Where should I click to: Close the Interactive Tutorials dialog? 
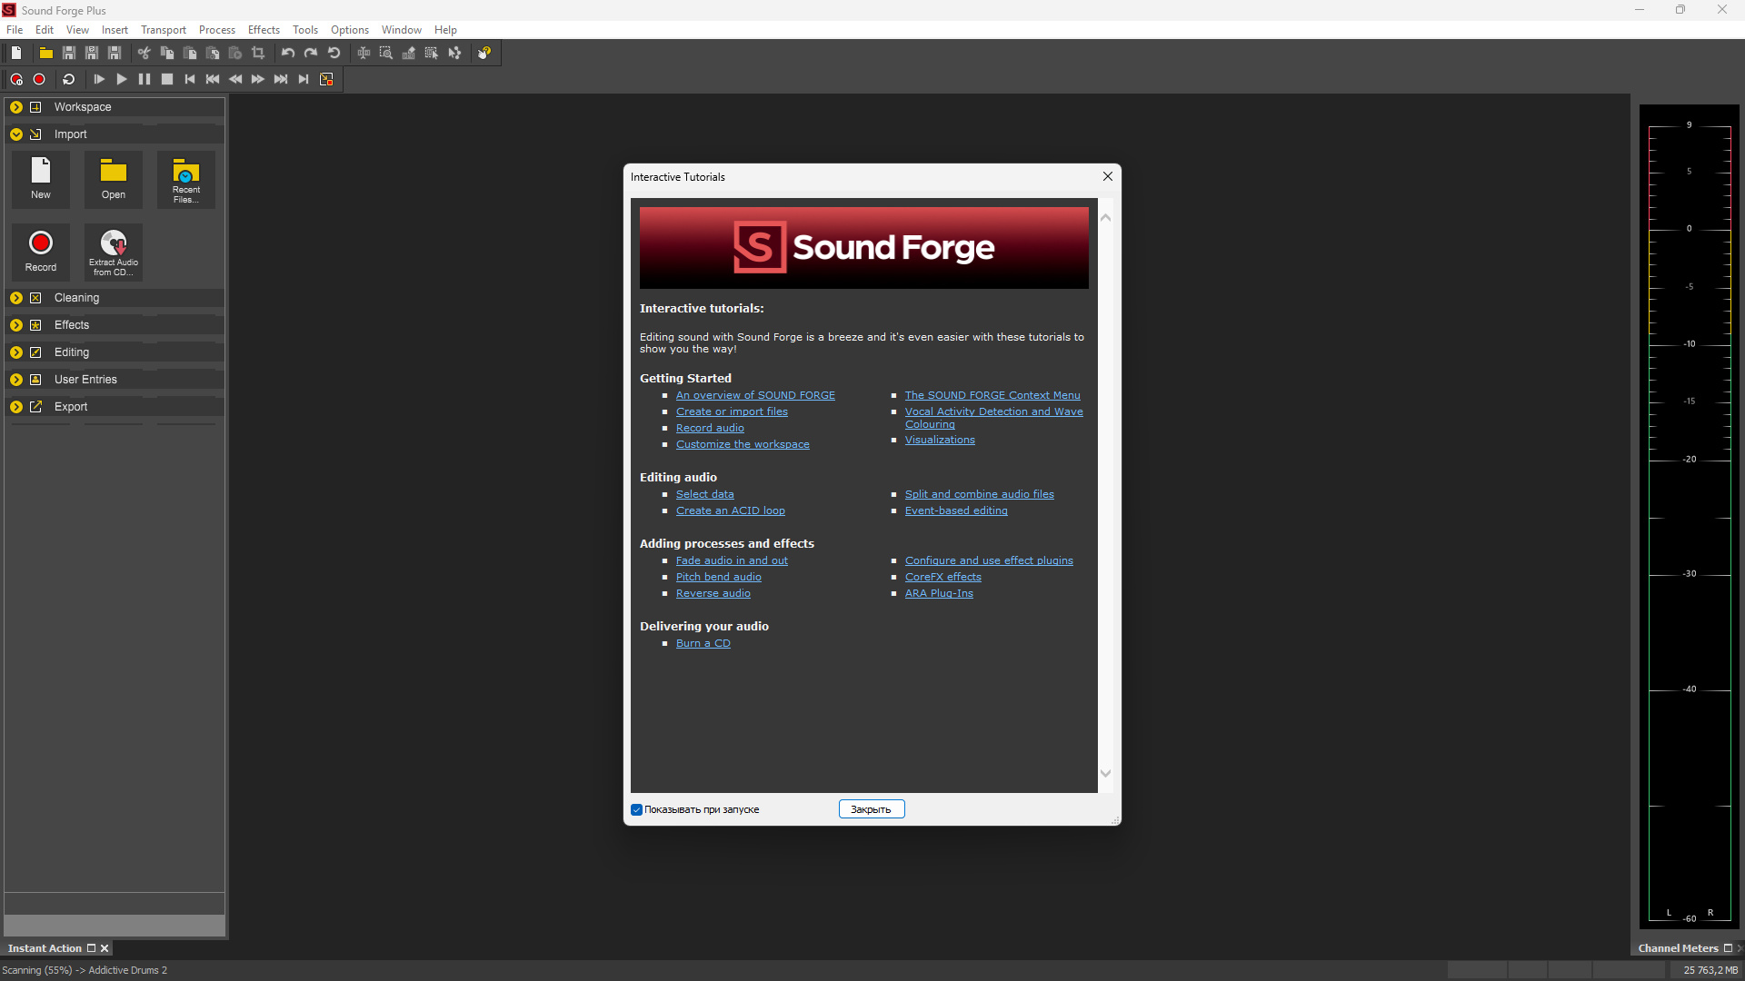[x=1108, y=176]
